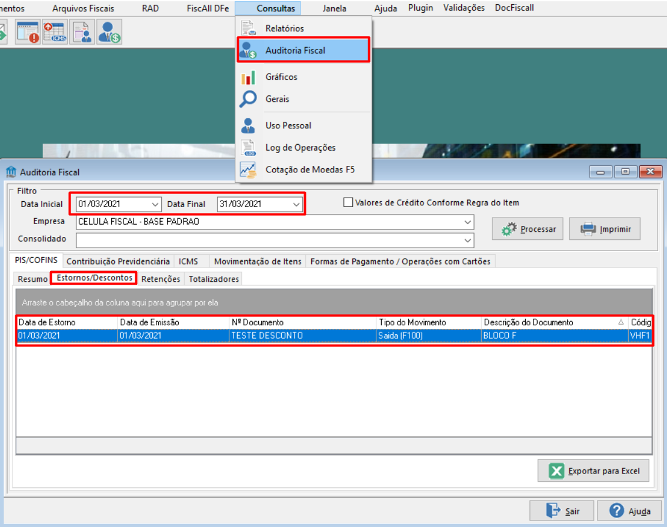Choose Relatórios from Consultas menu
Screen dimensions: 667x527
304,28
